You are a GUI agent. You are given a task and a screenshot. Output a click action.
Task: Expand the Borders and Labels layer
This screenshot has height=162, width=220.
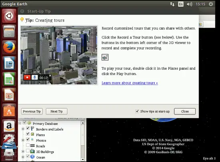tap(23, 129)
